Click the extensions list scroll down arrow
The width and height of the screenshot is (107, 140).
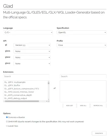point(48,99)
